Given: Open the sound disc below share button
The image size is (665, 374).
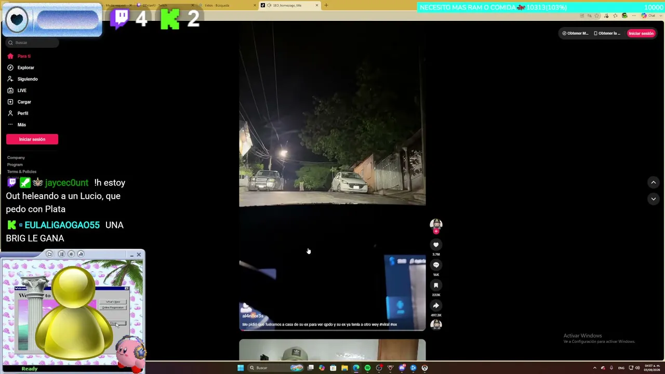Looking at the screenshot, I should pyautogui.click(x=436, y=325).
